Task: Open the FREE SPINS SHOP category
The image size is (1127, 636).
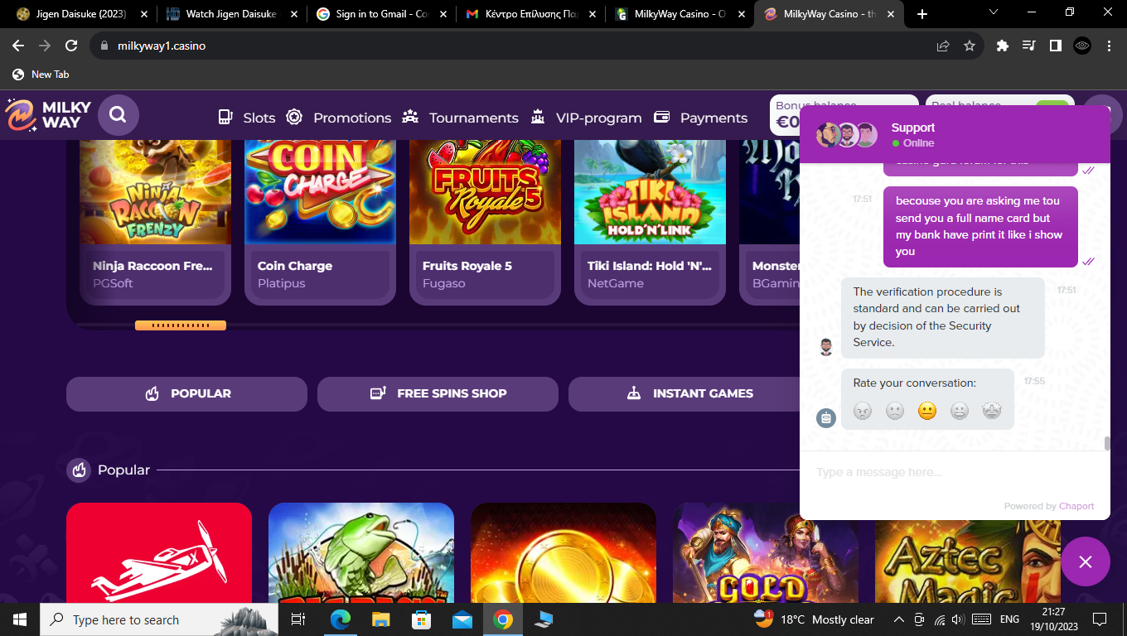Action: [438, 394]
